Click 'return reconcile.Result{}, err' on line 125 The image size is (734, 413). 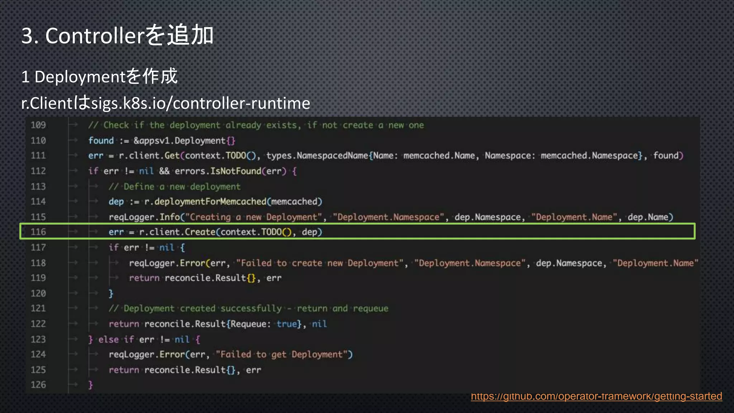pos(185,370)
